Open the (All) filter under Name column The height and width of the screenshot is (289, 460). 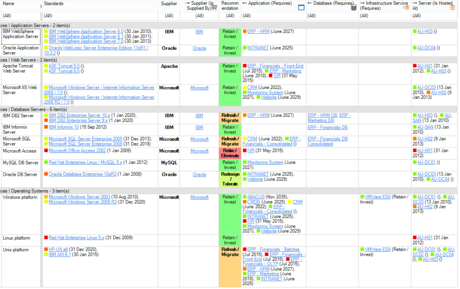tap(21, 16)
